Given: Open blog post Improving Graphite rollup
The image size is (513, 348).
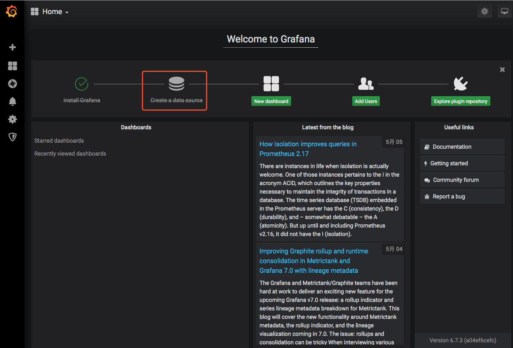Looking at the screenshot, I should coord(314,261).
